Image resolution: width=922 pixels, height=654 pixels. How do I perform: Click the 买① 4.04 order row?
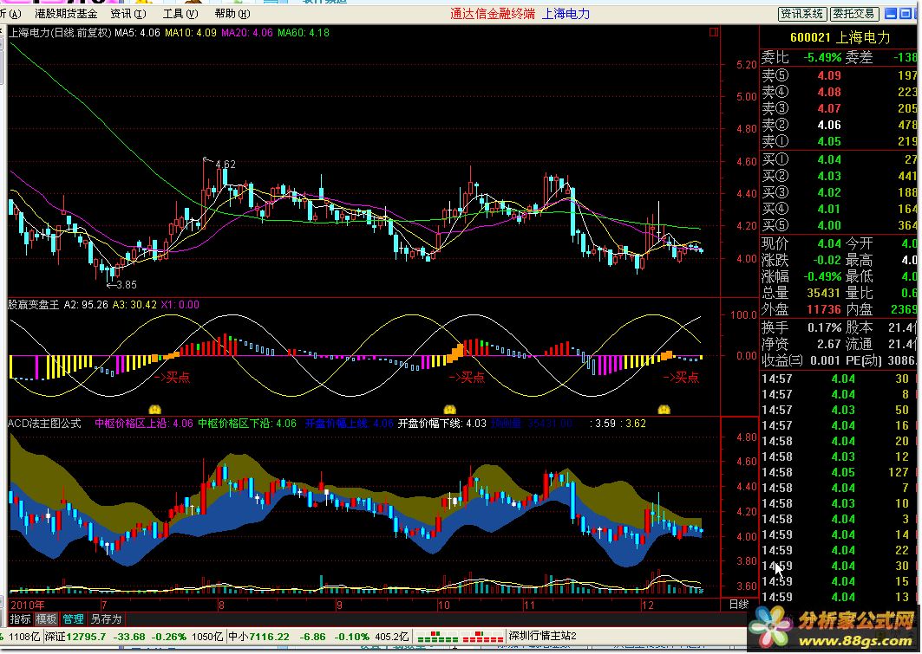[x=839, y=159]
